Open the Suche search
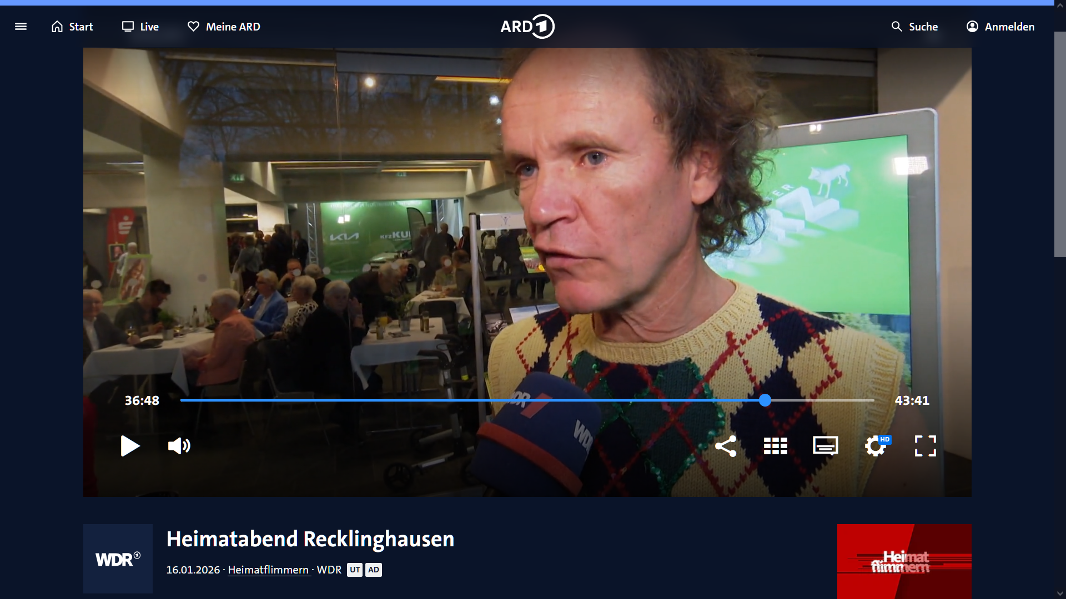Viewport: 1066px width, 599px height. (914, 27)
